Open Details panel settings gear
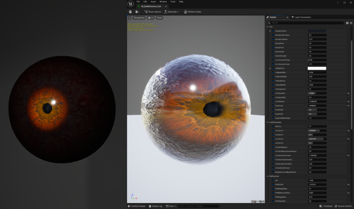 [x=351, y=23]
